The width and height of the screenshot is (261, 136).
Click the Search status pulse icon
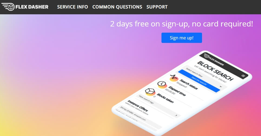[x=174, y=78]
